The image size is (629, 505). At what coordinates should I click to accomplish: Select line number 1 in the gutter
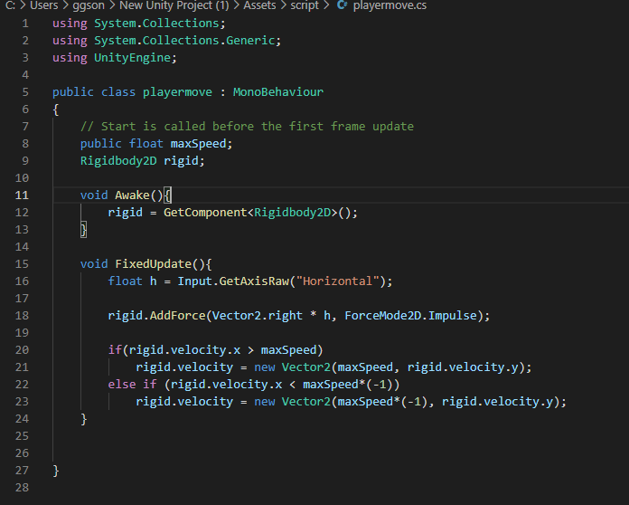24,24
